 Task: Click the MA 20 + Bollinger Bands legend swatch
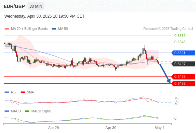point(7,29)
